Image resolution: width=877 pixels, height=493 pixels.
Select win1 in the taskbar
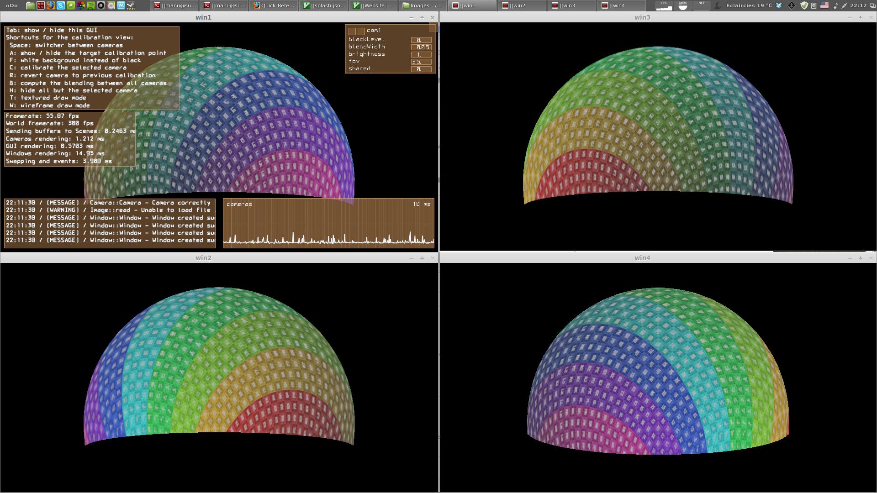(473, 5)
